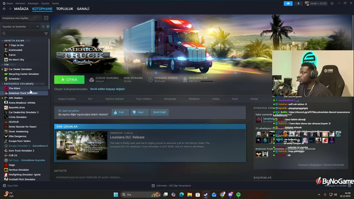Select Enshrouded in the game list
Screen dimensions: 354x199
click(x=15, y=50)
